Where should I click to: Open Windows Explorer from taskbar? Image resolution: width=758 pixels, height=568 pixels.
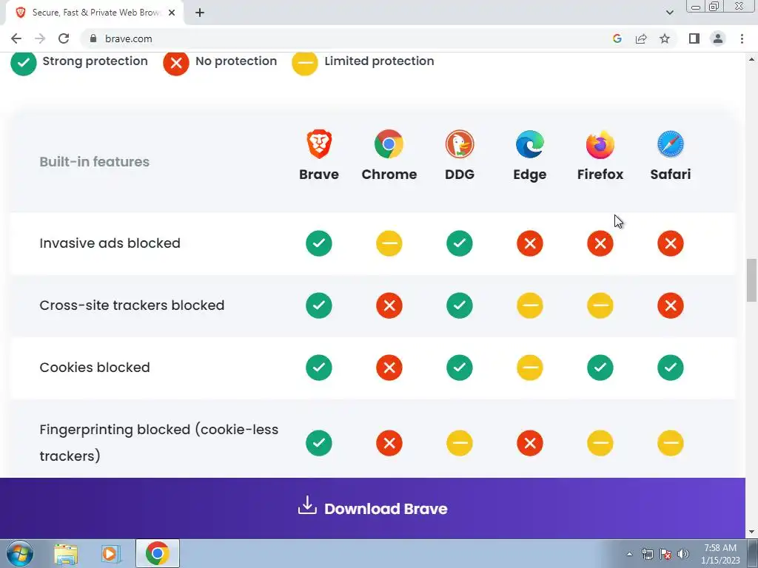(66, 554)
